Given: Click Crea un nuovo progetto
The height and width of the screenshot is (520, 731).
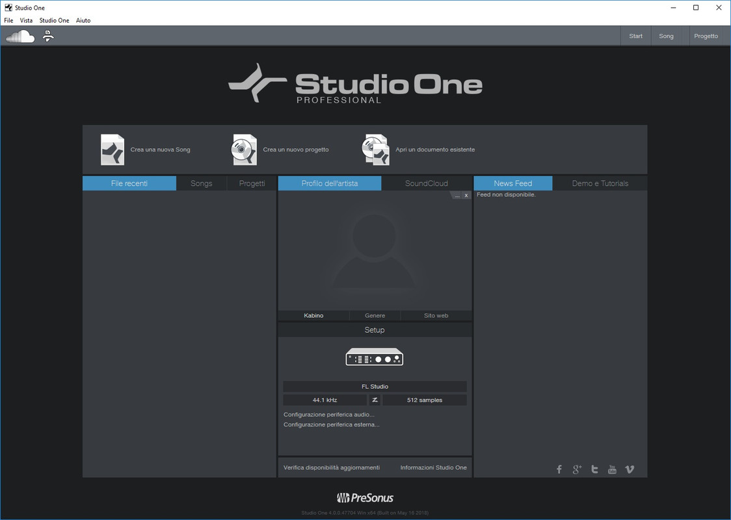Looking at the screenshot, I should (x=295, y=149).
